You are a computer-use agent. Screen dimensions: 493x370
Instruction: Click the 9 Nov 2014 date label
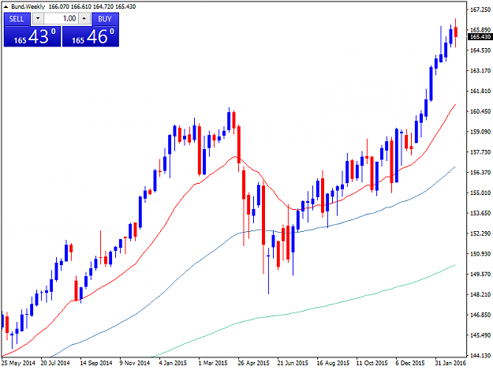tap(135, 363)
